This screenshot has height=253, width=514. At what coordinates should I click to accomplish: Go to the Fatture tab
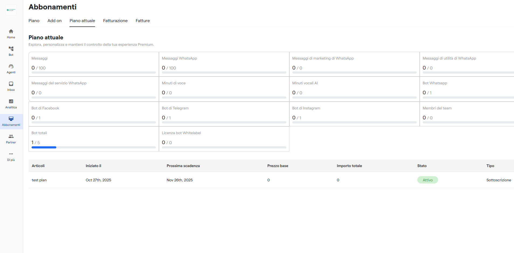coord(143,21)
